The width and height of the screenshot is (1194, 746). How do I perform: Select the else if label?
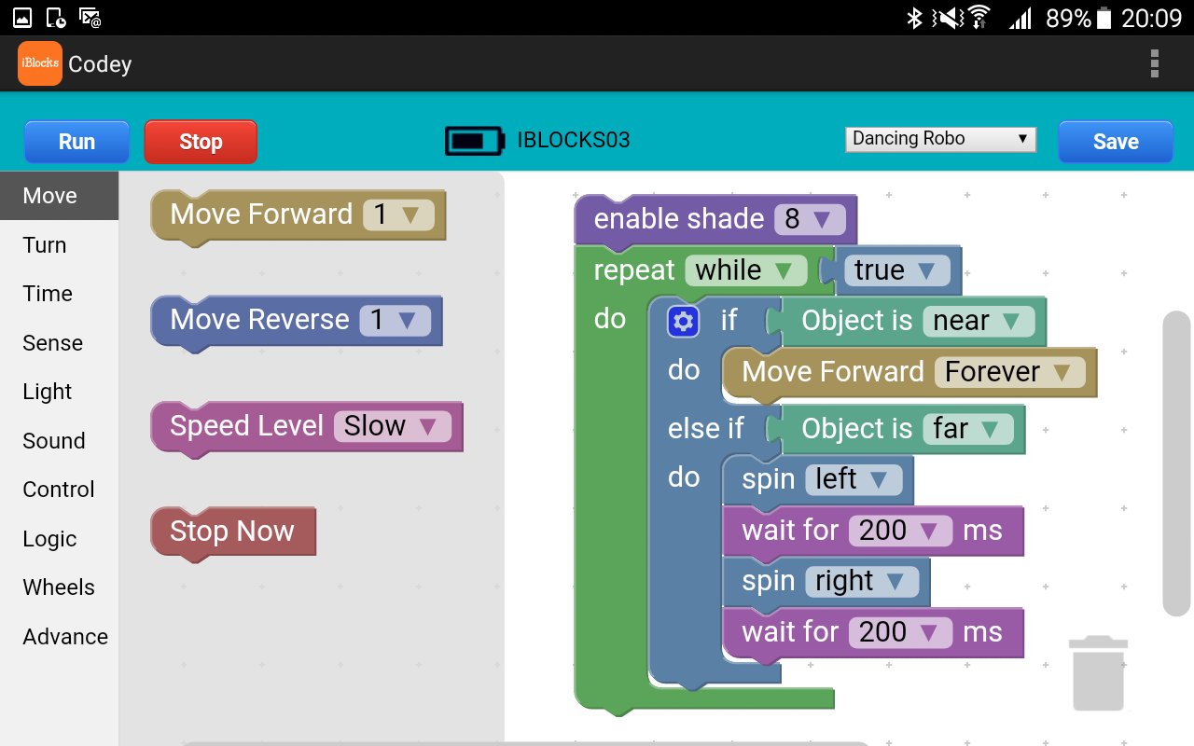click(706, 429)
